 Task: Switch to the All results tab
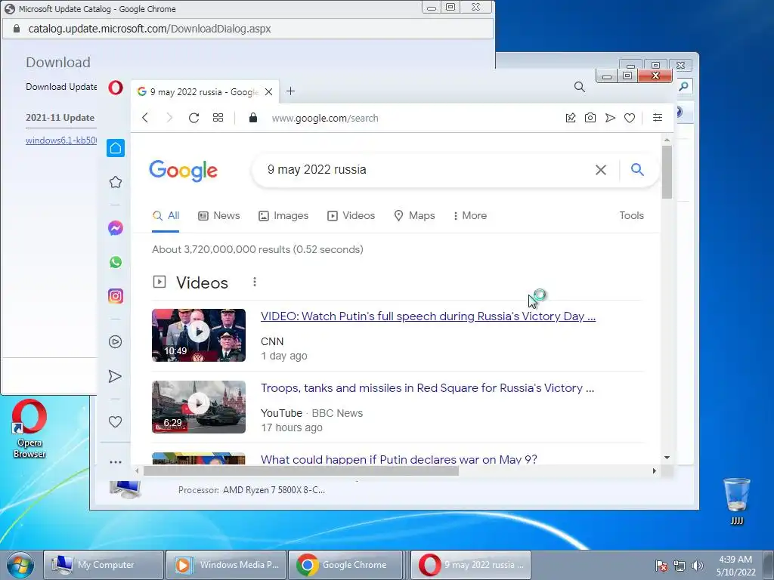[166, 215]
